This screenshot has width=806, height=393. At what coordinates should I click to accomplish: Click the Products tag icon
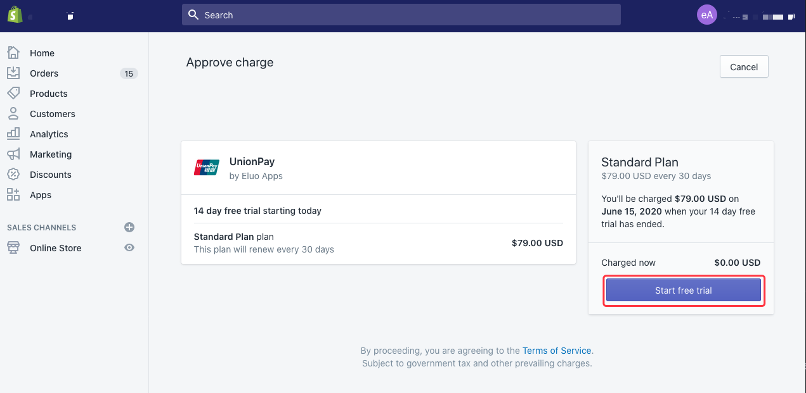[x=13, y=94]
